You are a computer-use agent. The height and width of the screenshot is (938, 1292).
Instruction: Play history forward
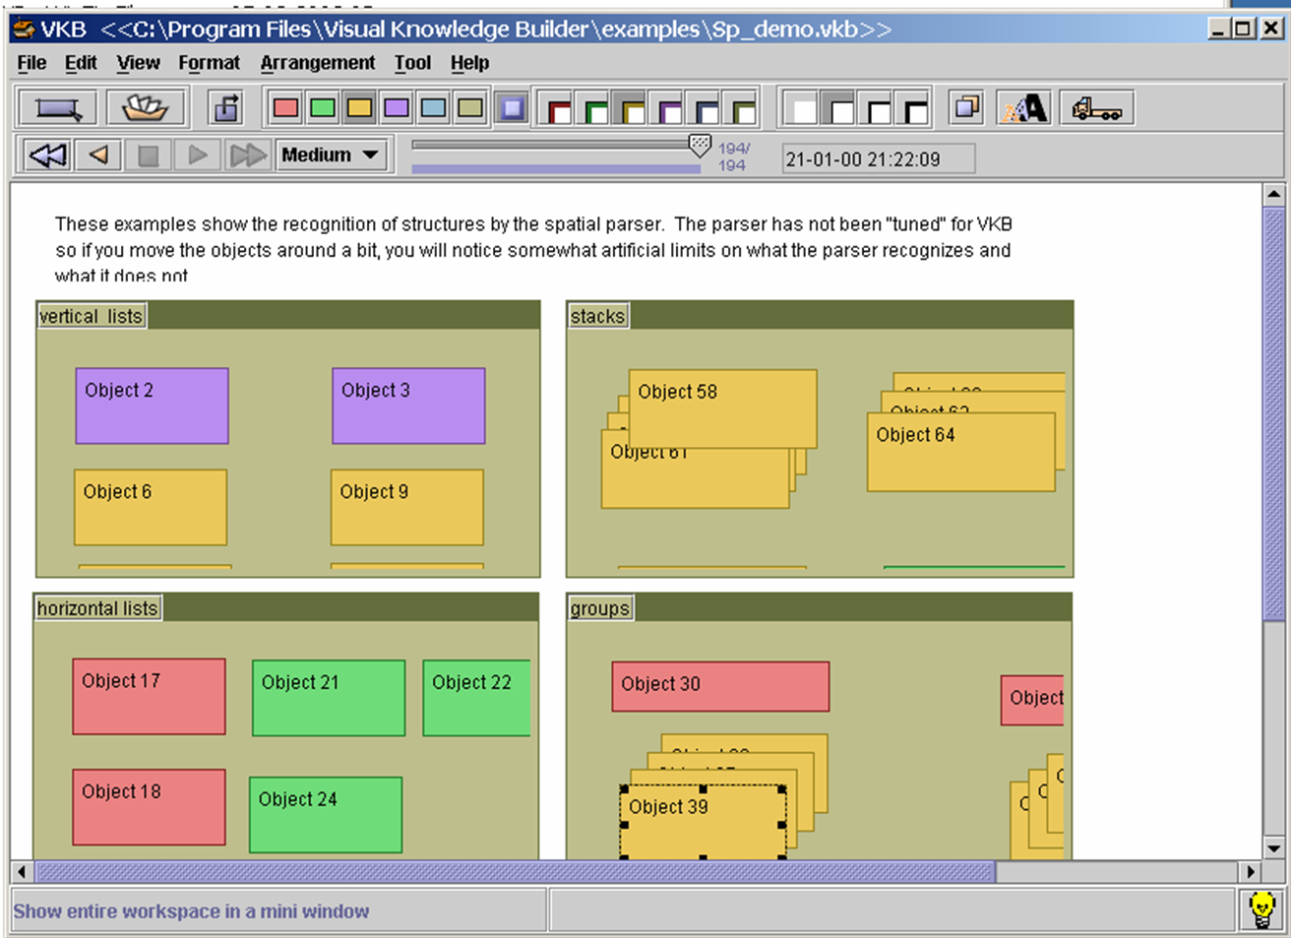[198, 155]
